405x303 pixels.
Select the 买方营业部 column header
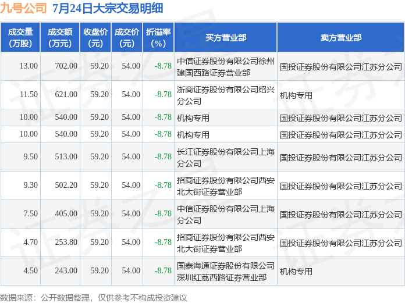[226, 38]
